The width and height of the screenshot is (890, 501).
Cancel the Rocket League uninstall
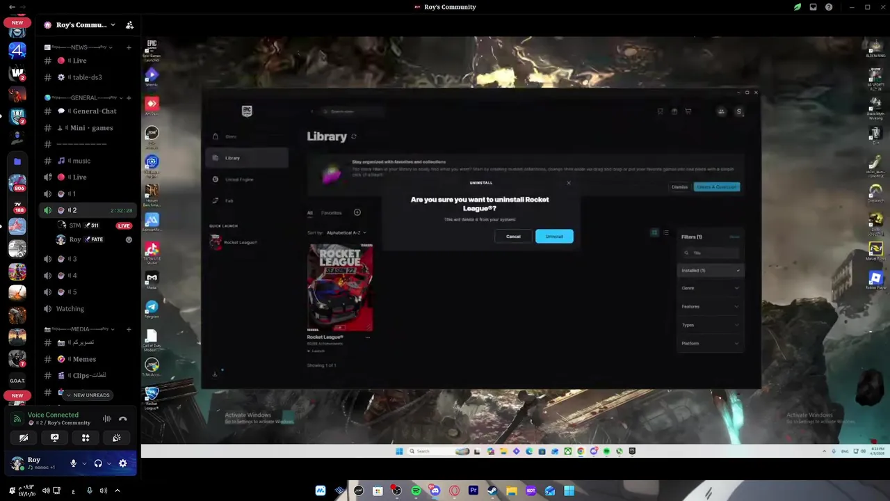tap(513, 237)
